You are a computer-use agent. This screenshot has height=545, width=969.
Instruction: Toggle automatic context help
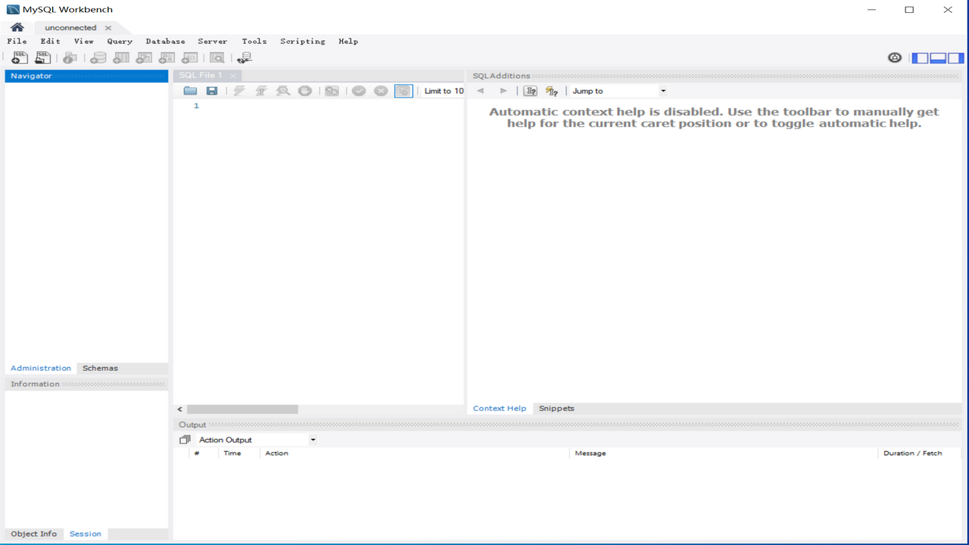point(551,91)
